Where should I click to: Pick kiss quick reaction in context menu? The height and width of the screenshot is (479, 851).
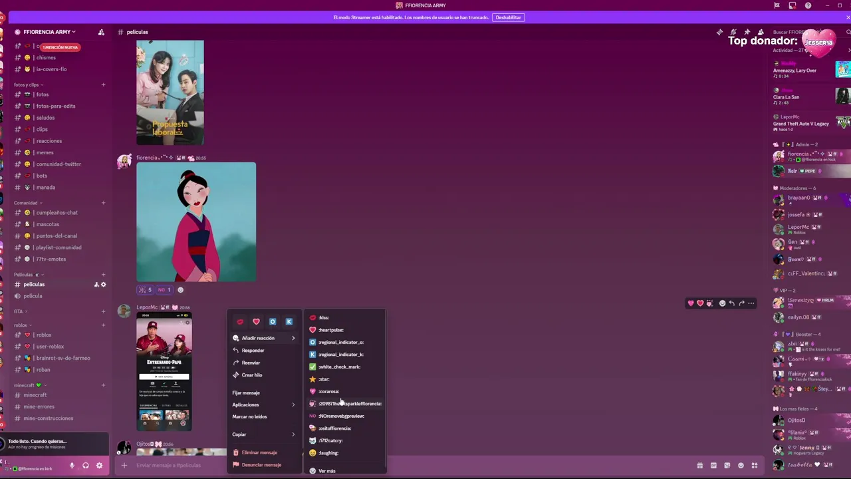240,322
